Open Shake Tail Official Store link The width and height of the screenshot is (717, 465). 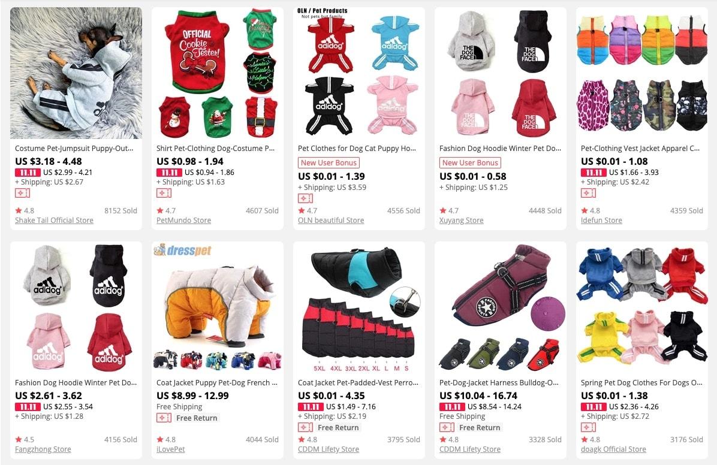pyautogui.click(x=54, y=220)
